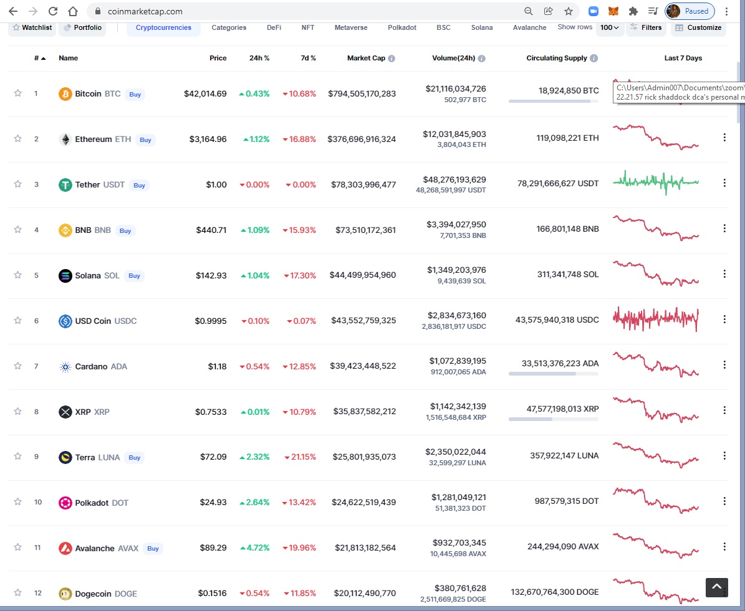Screen dimensions: 745x611
Task: Open the browser home page
Action: click(x=73, y=11)
